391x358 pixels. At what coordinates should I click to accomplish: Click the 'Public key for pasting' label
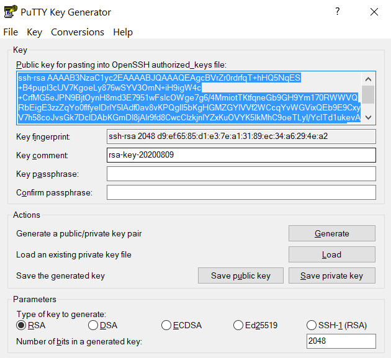tap(121, 65)
